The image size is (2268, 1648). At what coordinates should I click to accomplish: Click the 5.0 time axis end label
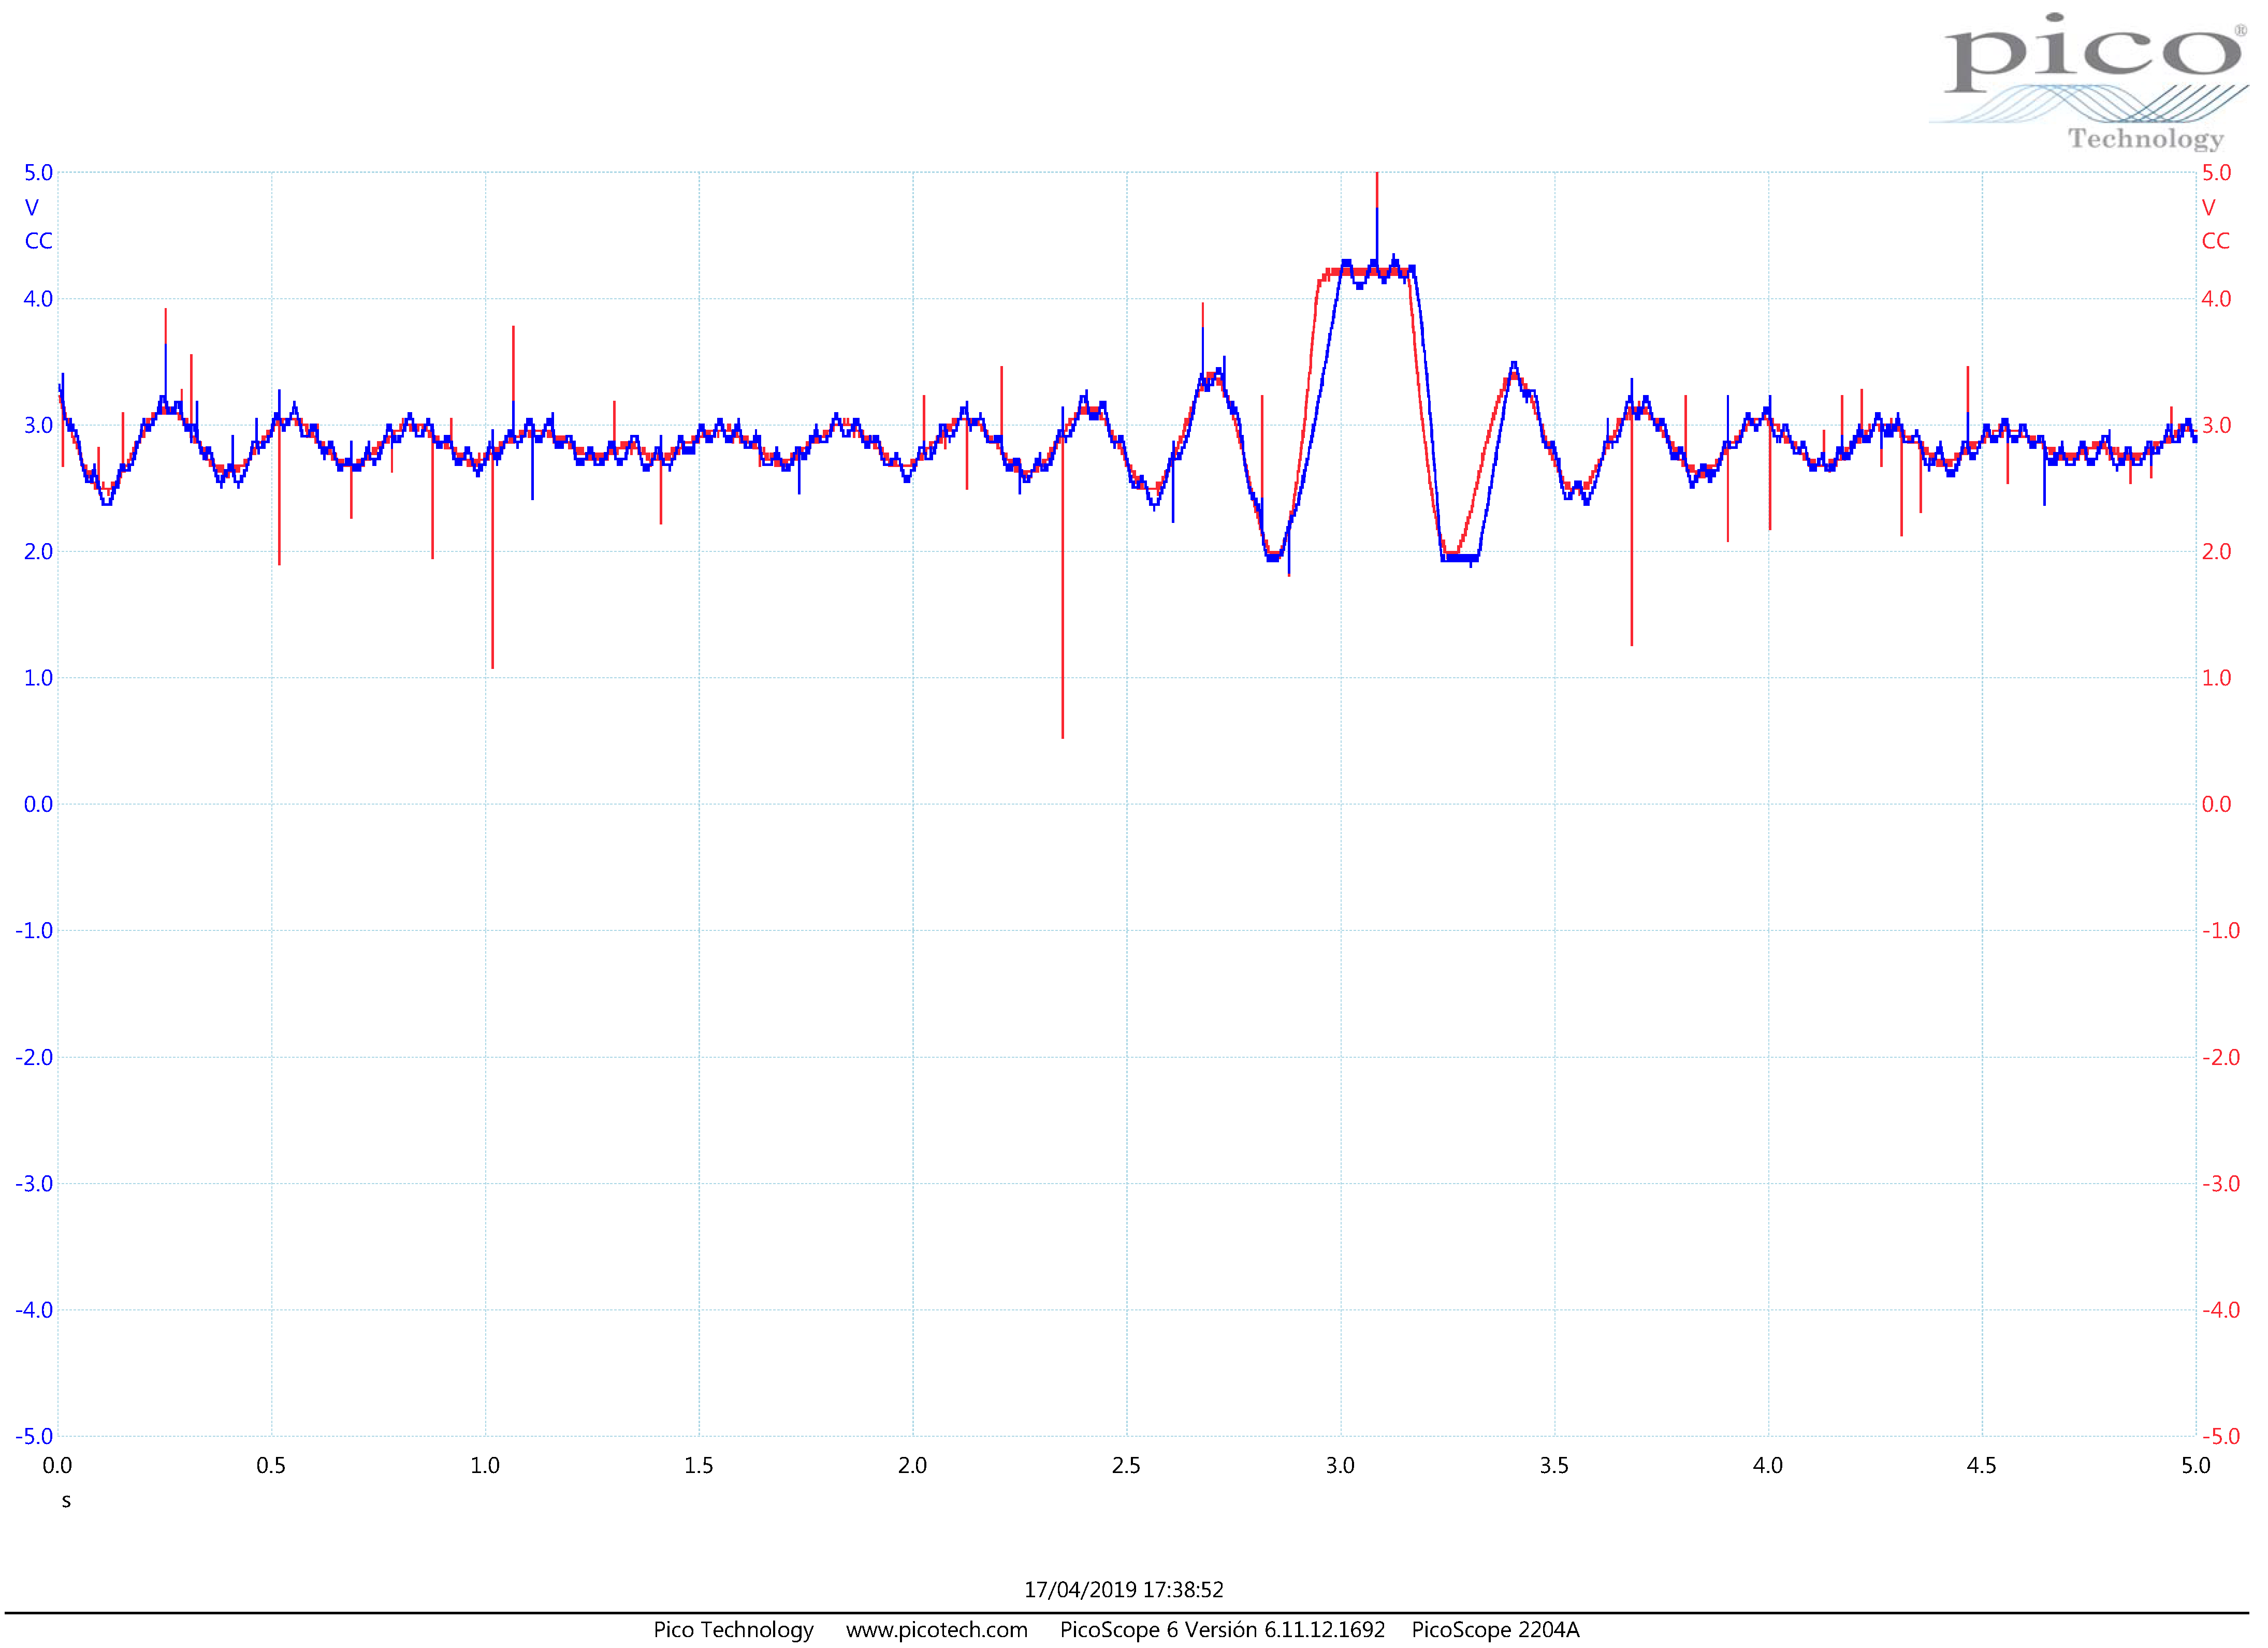click(x=2195, y=1465)
